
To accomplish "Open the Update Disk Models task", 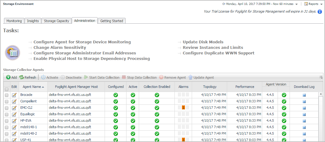I will (203, 42).
